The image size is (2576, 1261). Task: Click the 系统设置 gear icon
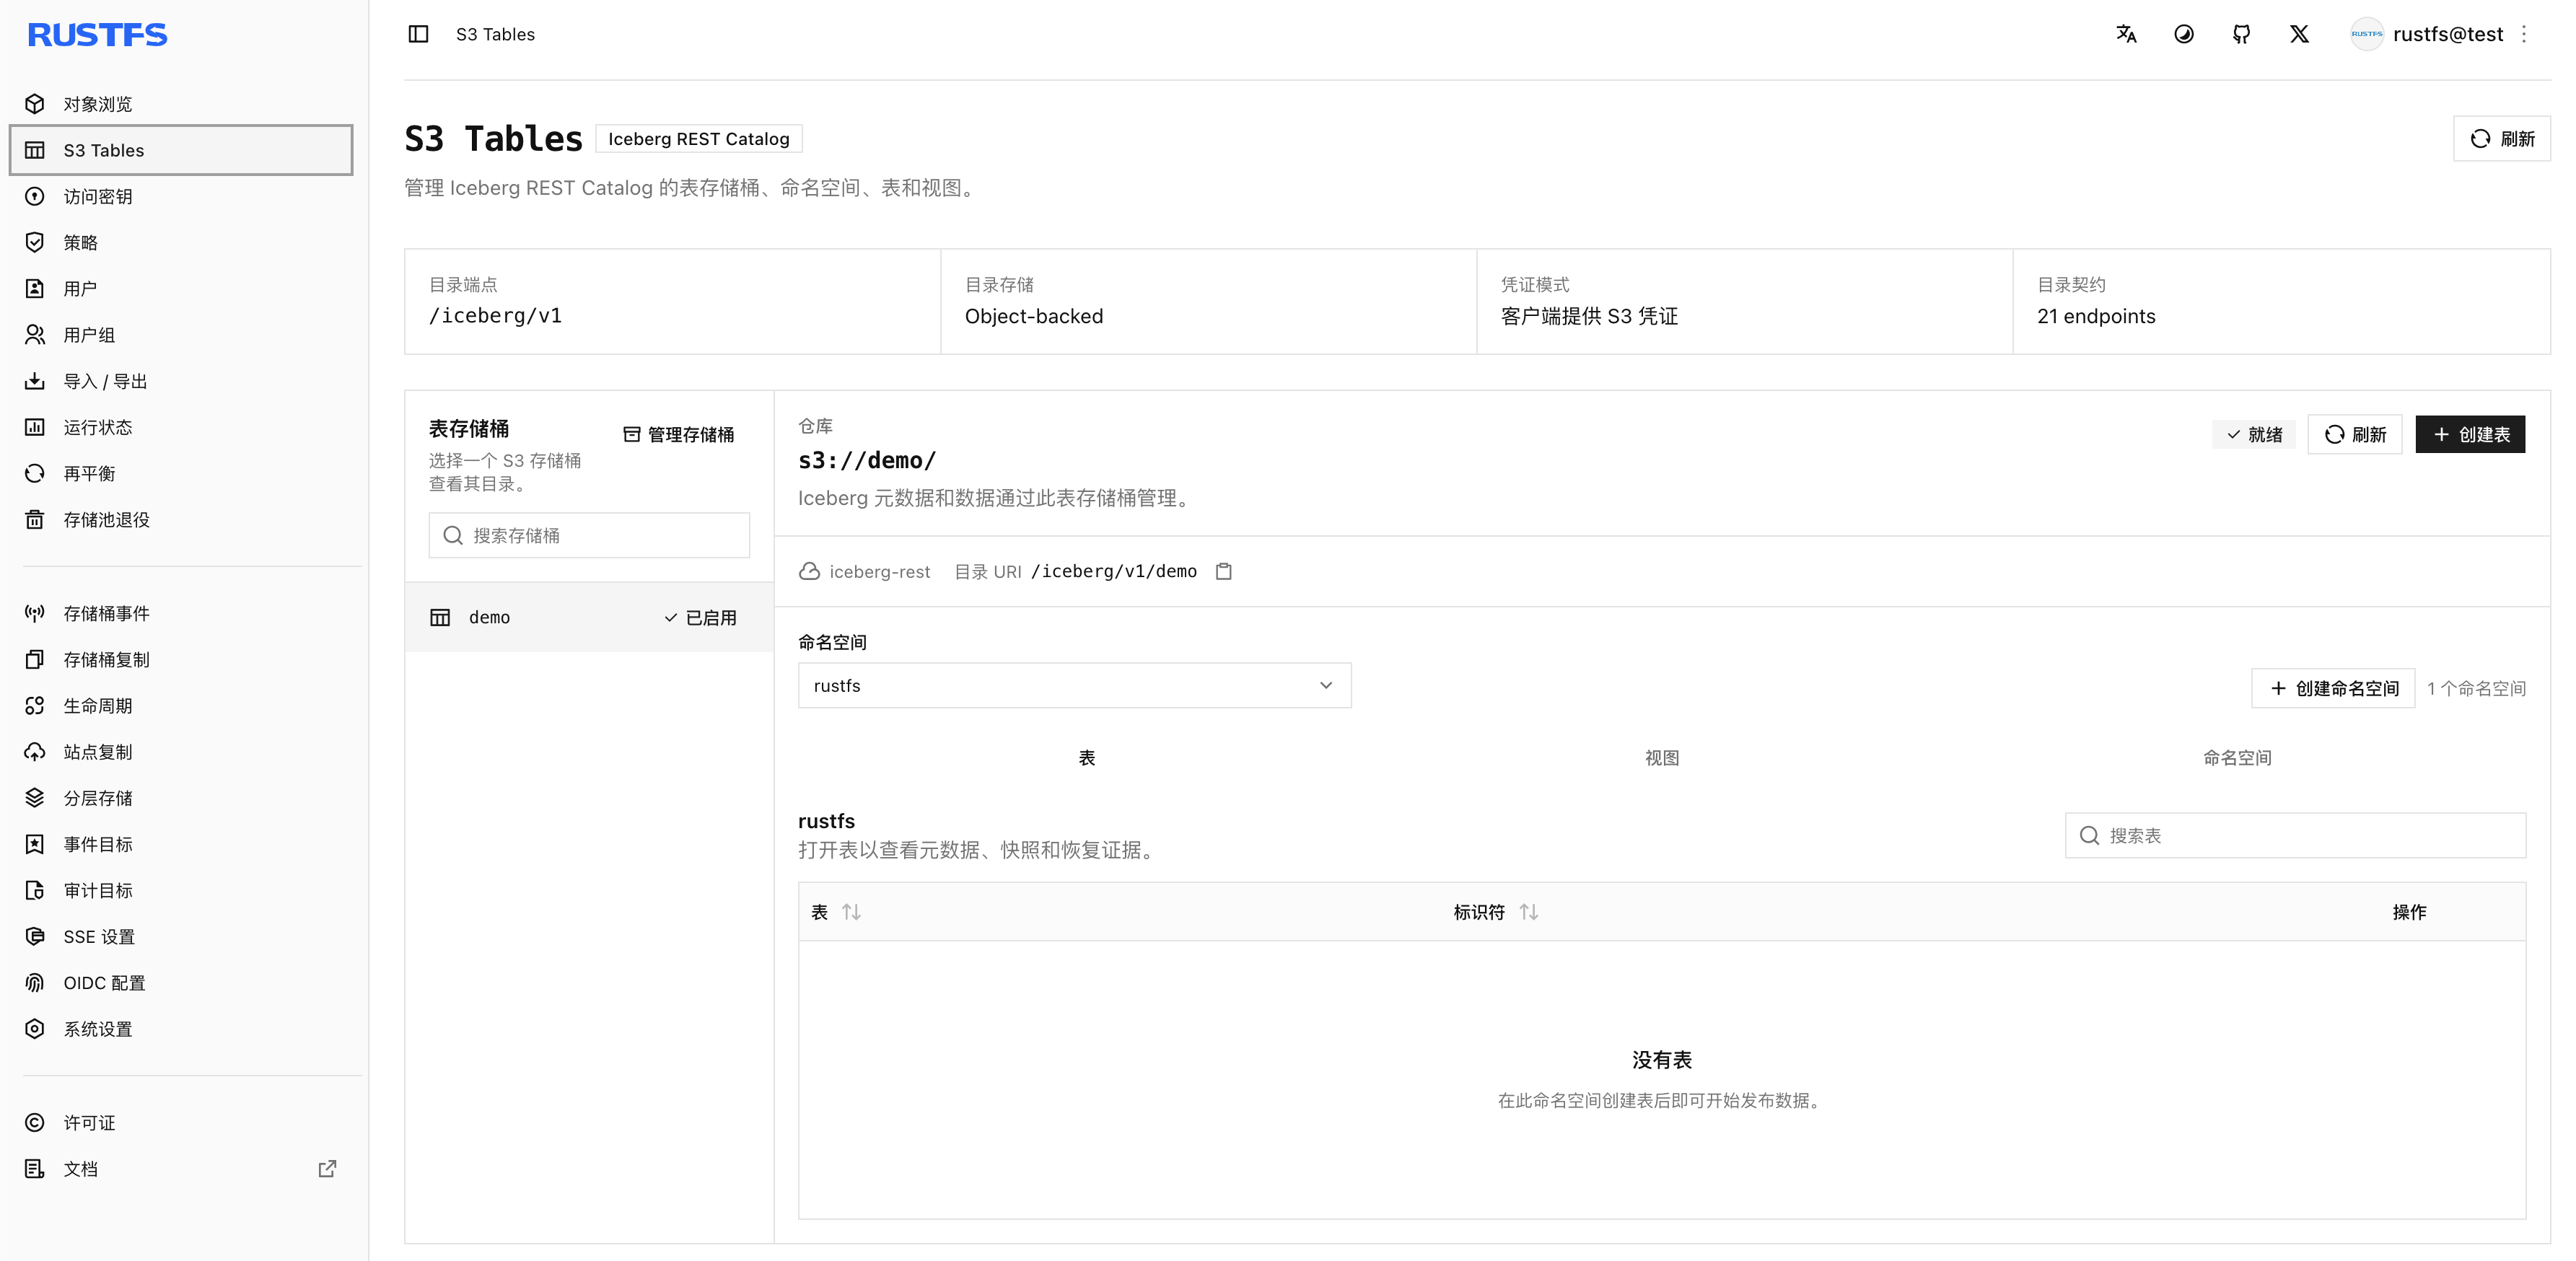point(35,1029)
